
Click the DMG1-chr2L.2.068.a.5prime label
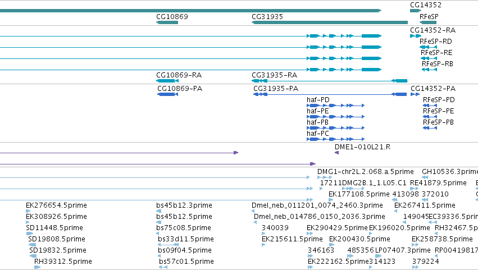(366, 172)
